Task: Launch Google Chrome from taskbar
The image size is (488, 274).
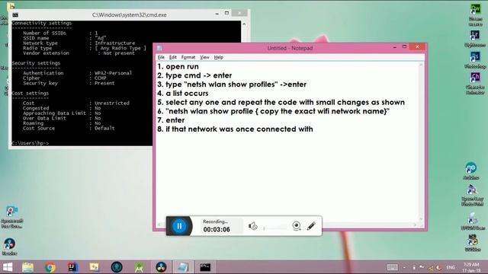Action: [50, 267]
